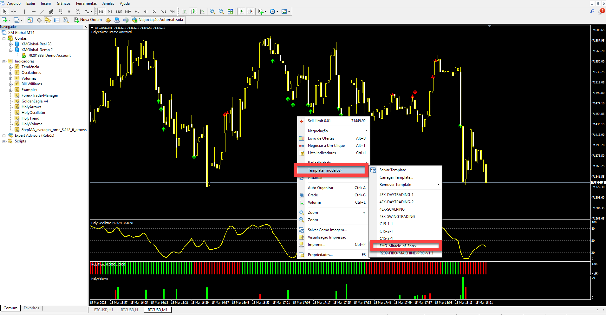Select the trendline drawing tool
606x315 pixels.
click(x=42, y=11)
